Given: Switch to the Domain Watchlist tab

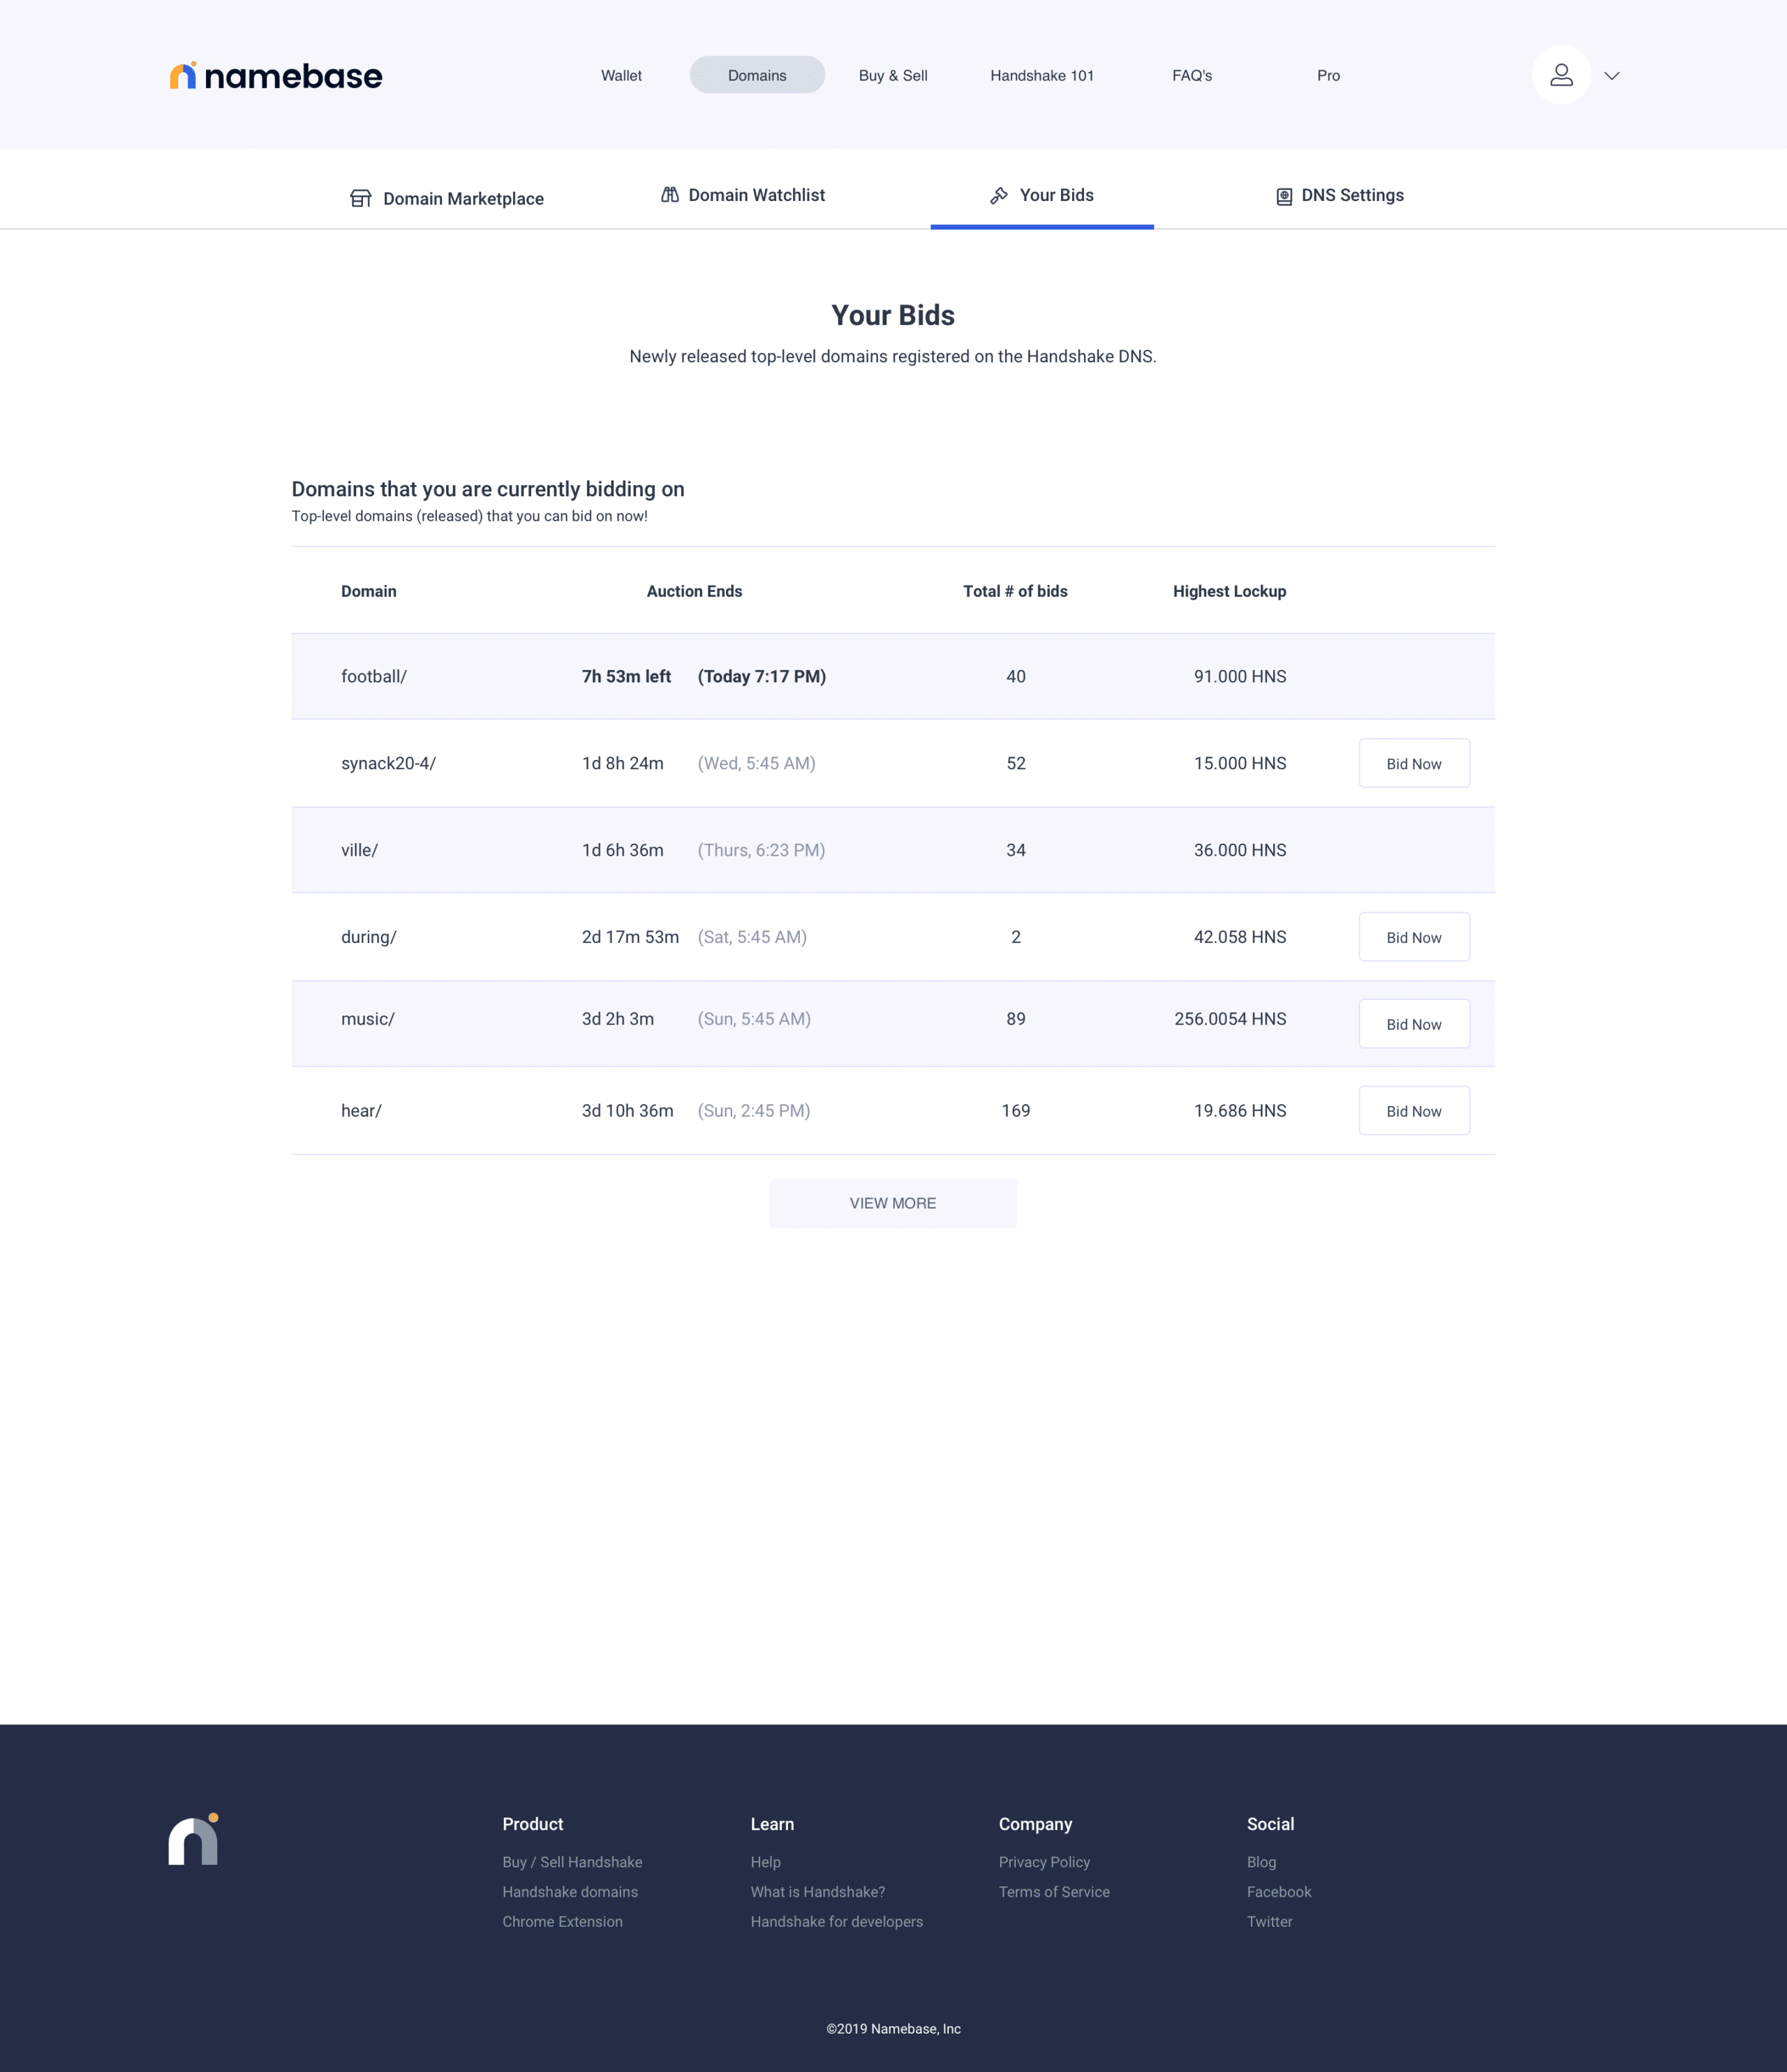Looking at the screenshot, I should pyautogui.click(x=743, y=195).
